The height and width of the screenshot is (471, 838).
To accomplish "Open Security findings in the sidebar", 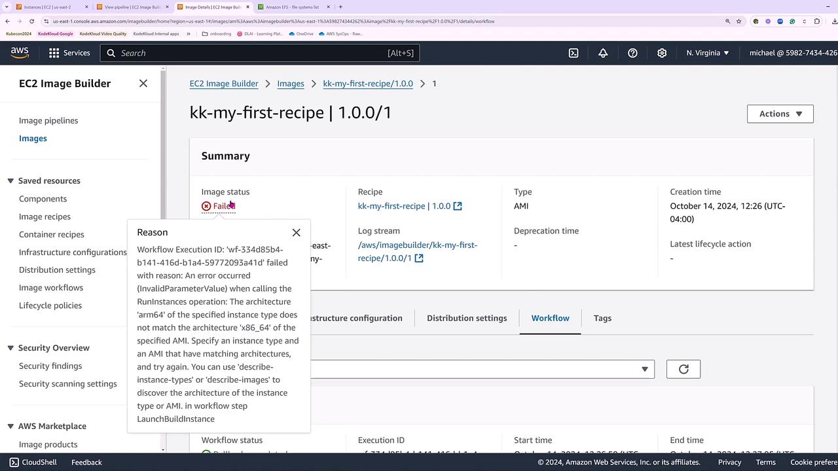I will (x=50, y=366).
